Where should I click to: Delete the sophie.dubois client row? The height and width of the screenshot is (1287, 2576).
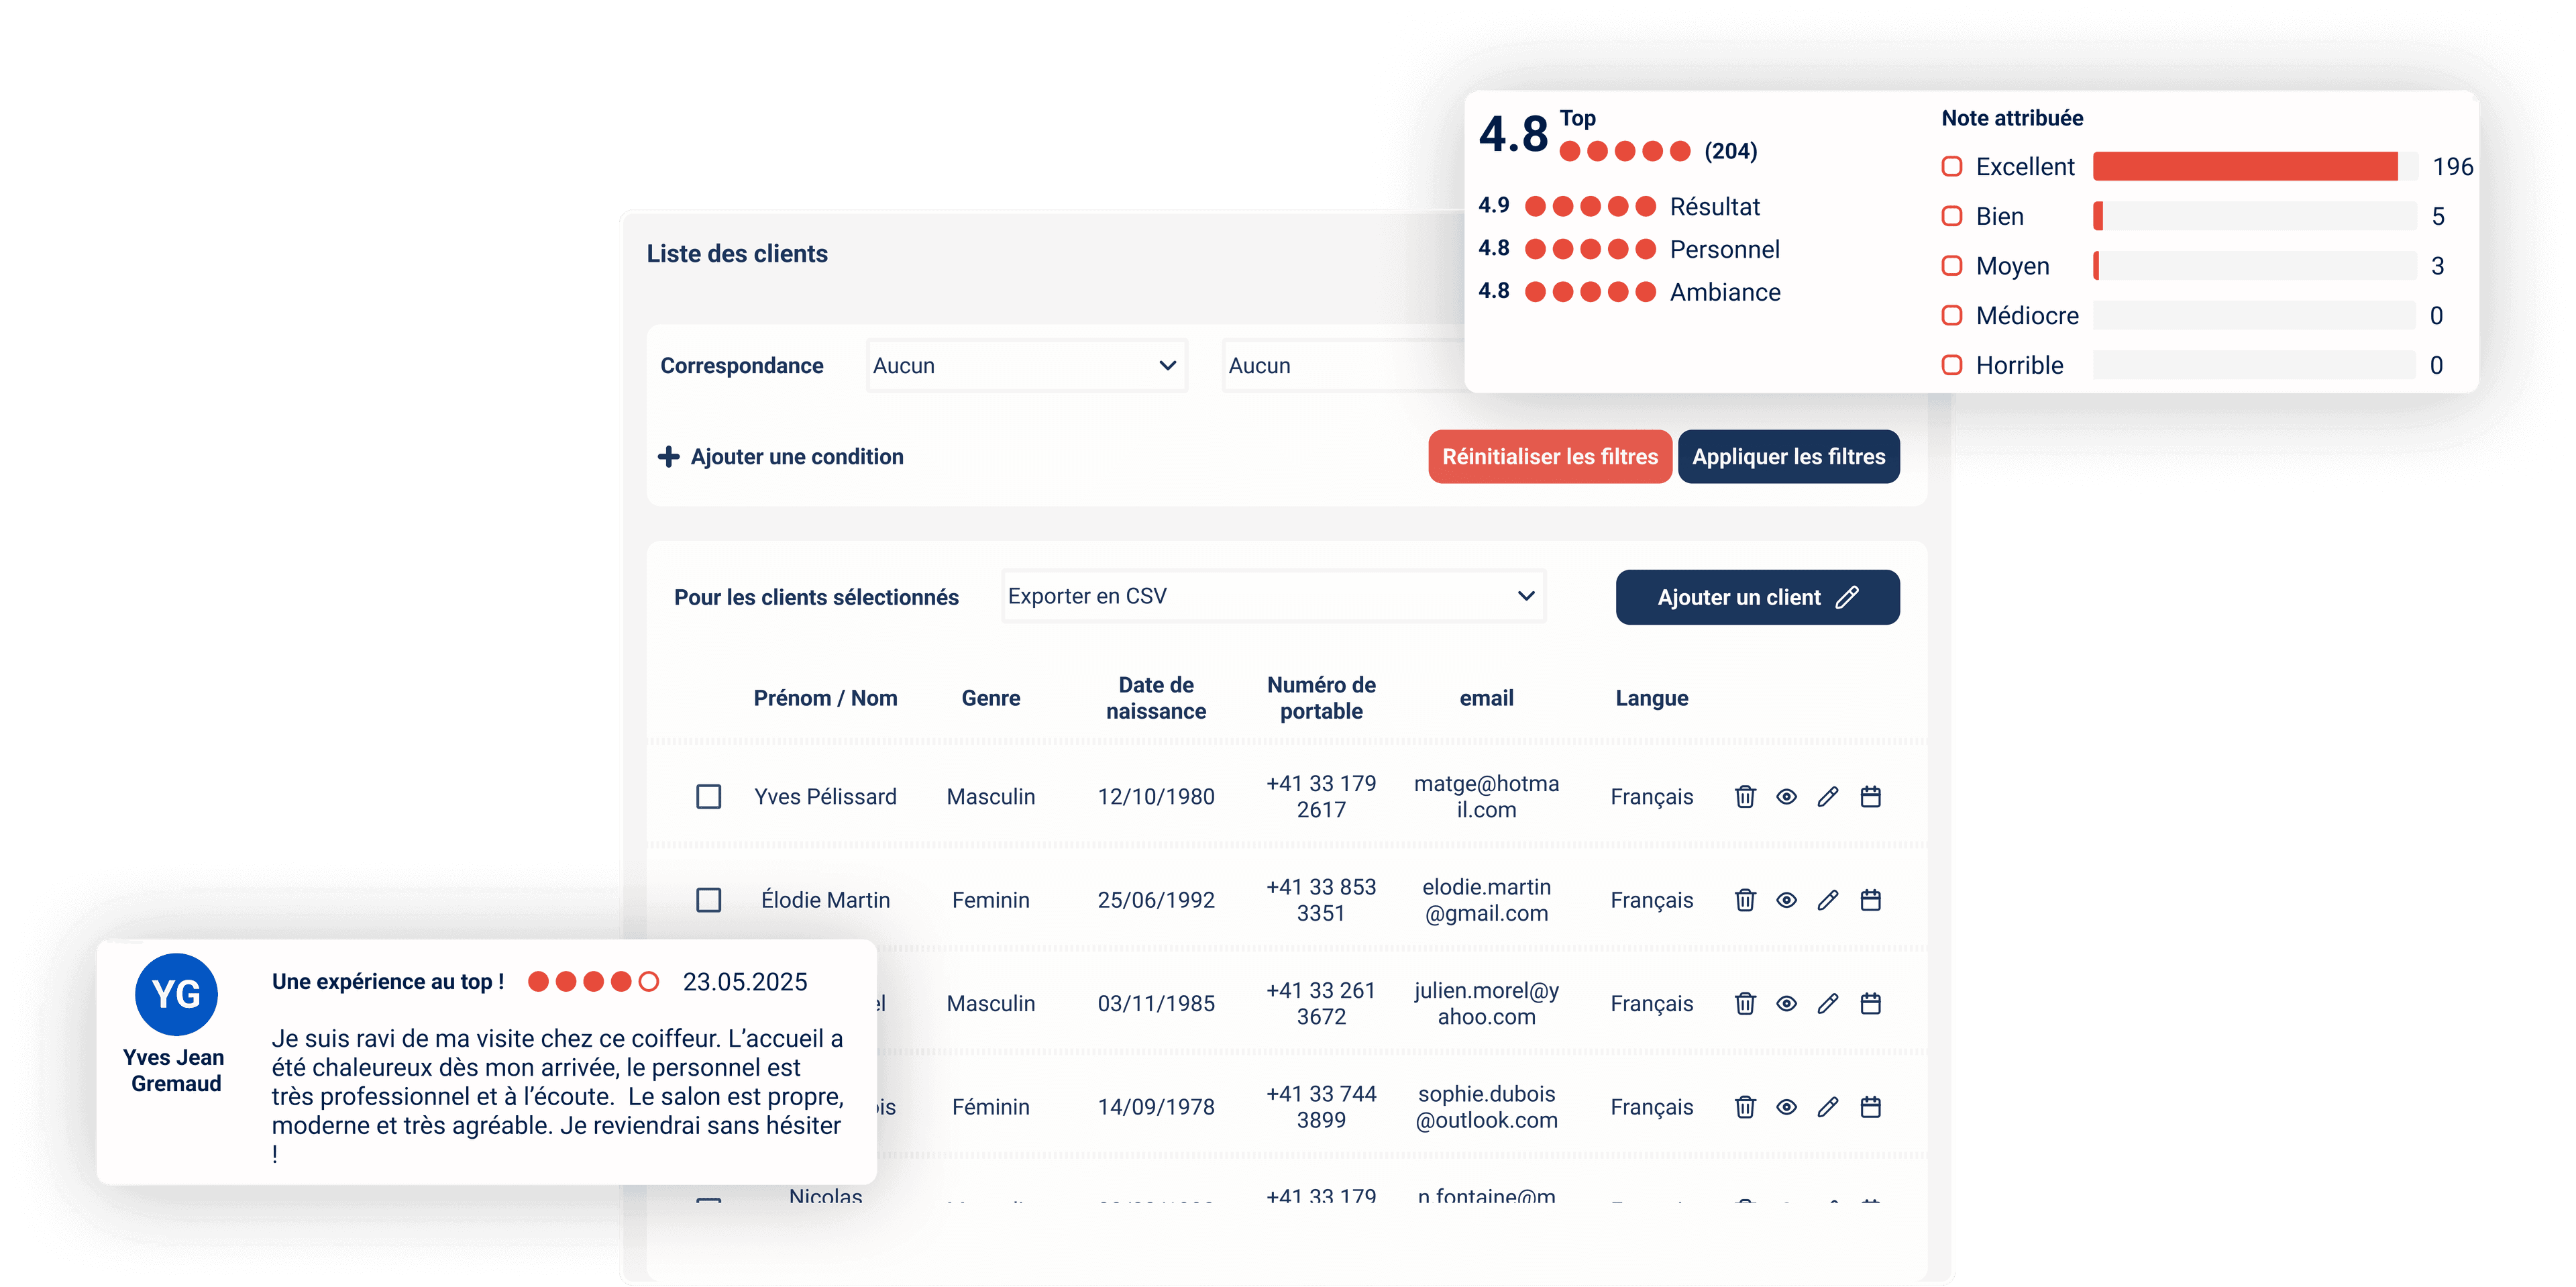point(1745,1106)
